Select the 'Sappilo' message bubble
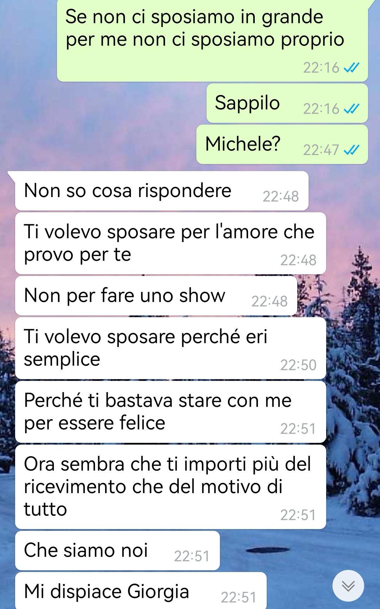 click(287, 103)
